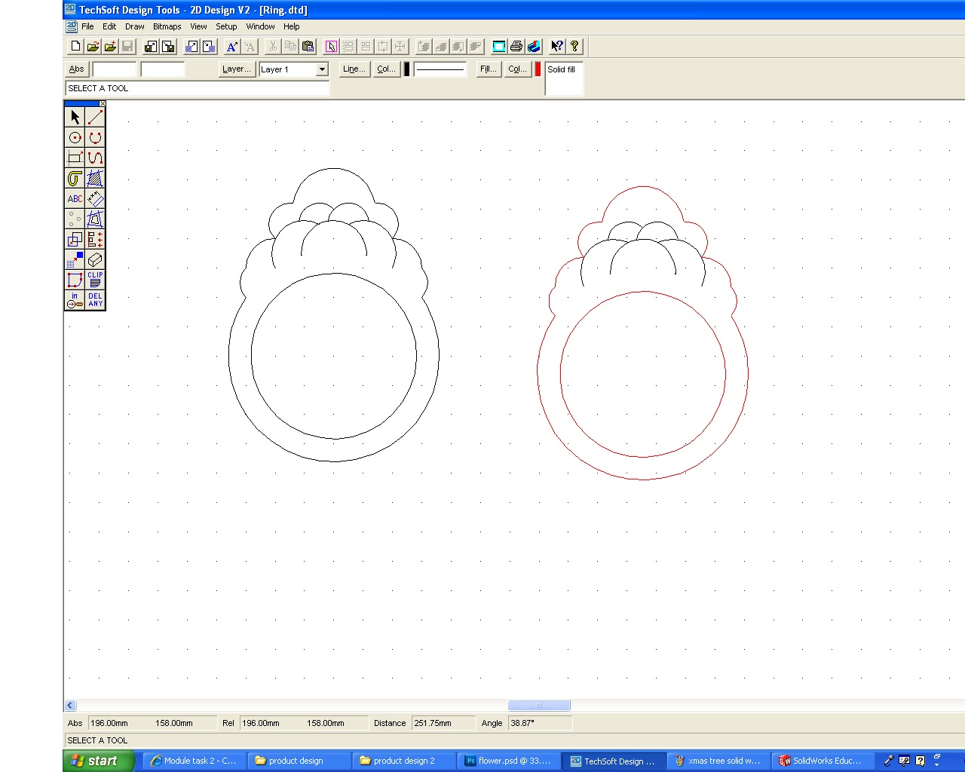This screenshot has width=965, height=772.
Task: Select the arc drawing tool
Action: (95, 137)
